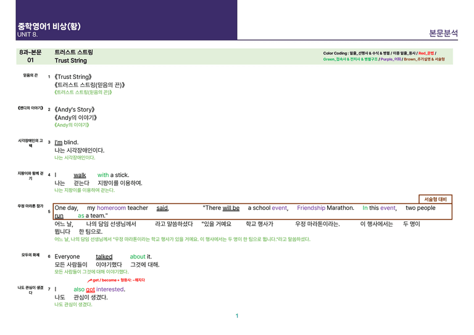The image size is (474, 335).
Task: Click the margin note 믿음의 끈
Action: (30, 75)
